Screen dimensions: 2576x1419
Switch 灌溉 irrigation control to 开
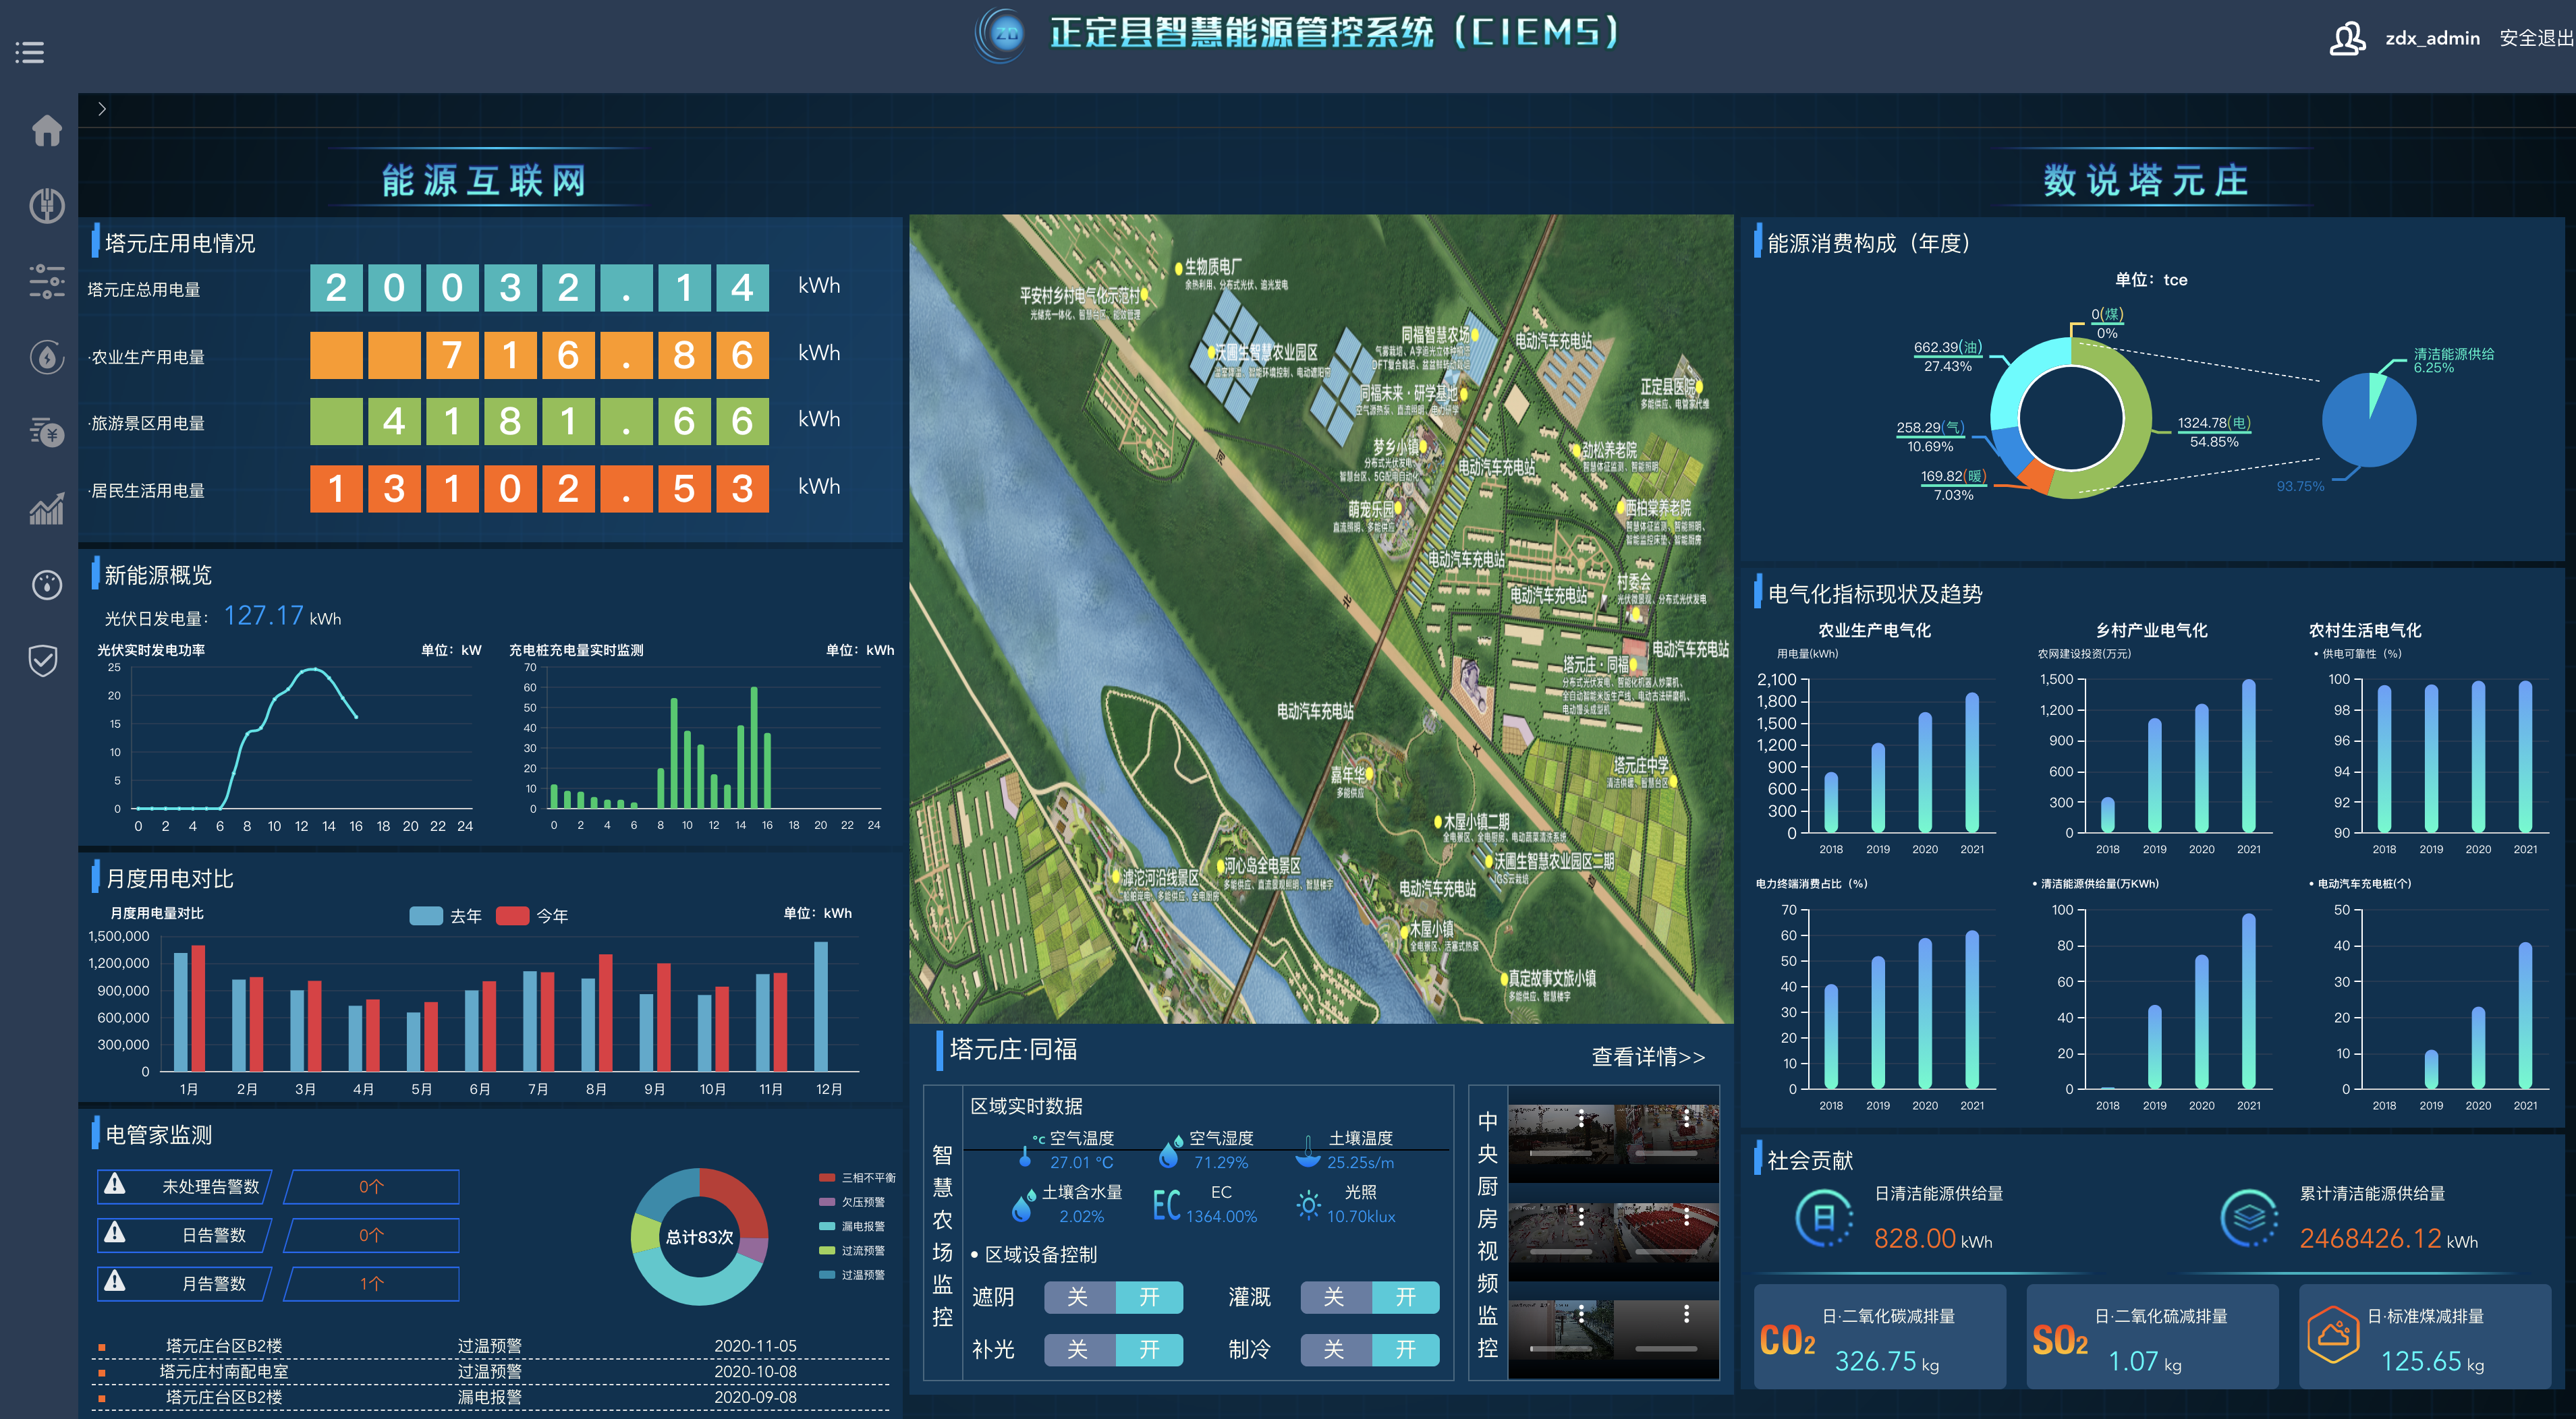1405,1297
